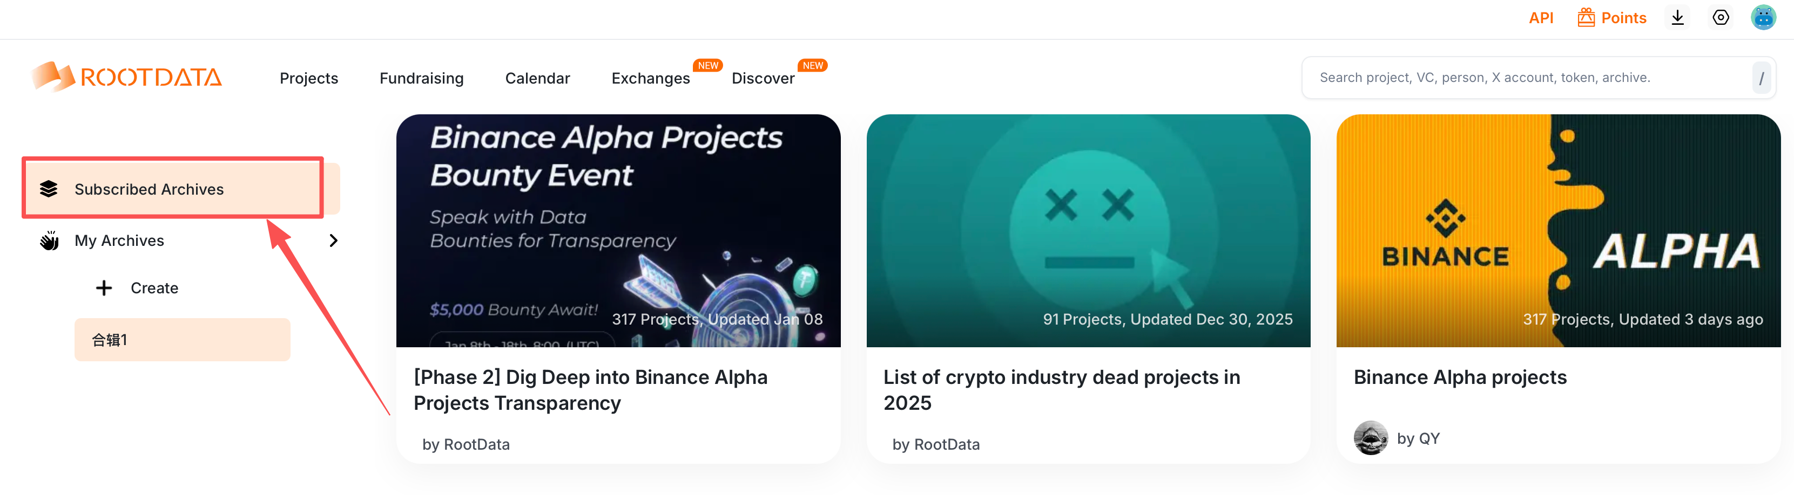Open the Projects menu
The width and height of the screenshot is (1794, 495).
point(308,79)
